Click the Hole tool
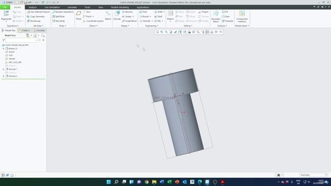This screenshot has width=331, height=186. (143, 12)
